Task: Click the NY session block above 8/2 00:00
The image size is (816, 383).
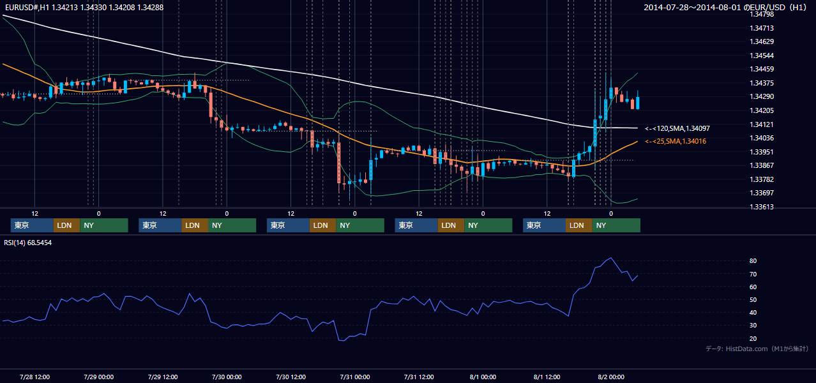Action: point(616,225)
